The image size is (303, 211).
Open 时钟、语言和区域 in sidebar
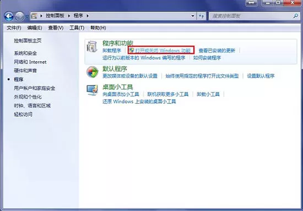(32, 106)
